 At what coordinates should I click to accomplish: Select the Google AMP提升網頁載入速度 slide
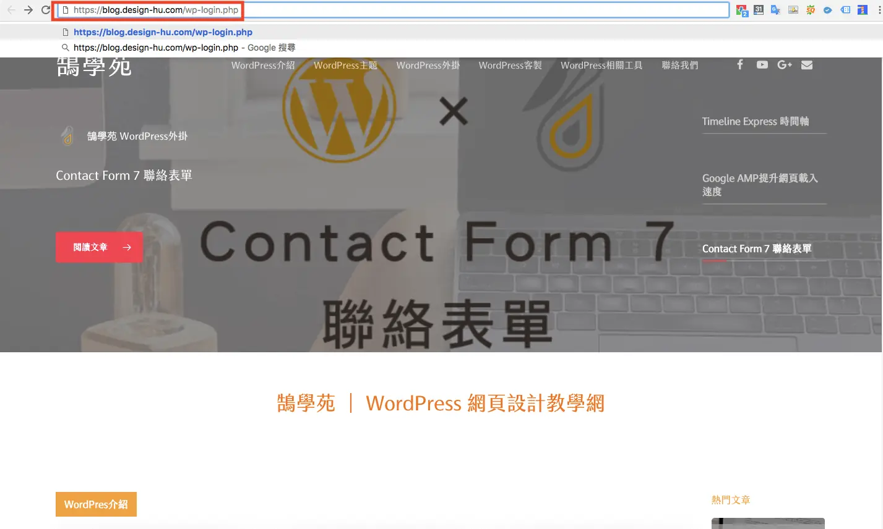(760, 185)
